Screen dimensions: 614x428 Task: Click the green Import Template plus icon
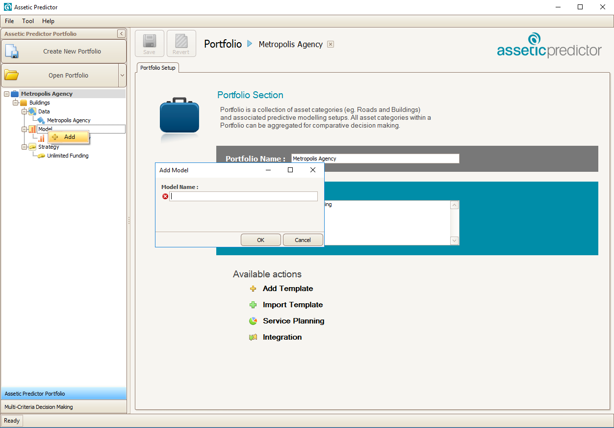point(253,305)
